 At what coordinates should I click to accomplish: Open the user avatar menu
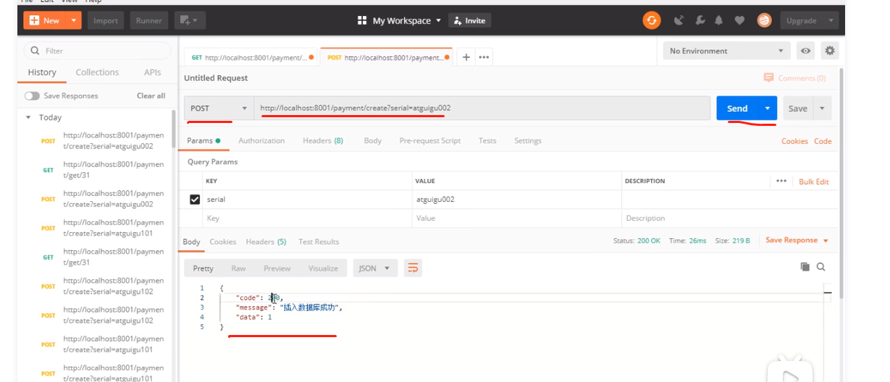(764, 20)
